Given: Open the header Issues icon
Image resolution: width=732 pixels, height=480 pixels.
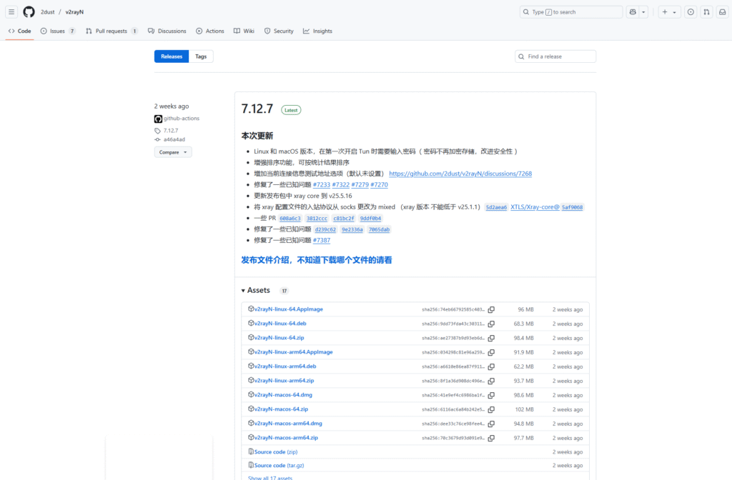Looking at the screenshot, I should click(x=691, y=12).
